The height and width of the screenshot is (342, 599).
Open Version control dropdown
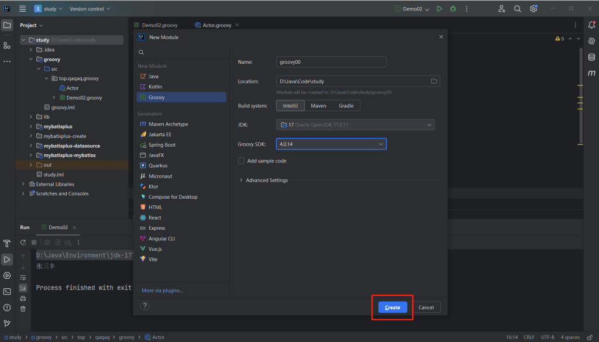pyautogui.click(x=89, y=8)
